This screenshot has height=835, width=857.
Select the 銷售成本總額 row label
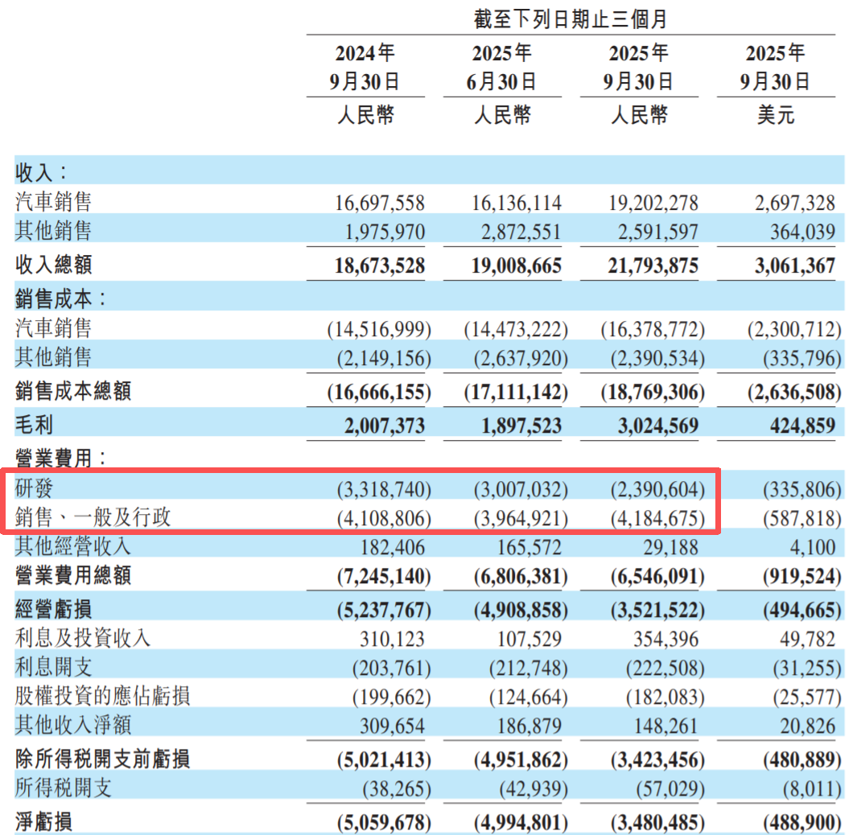click(x=72, y=392)
